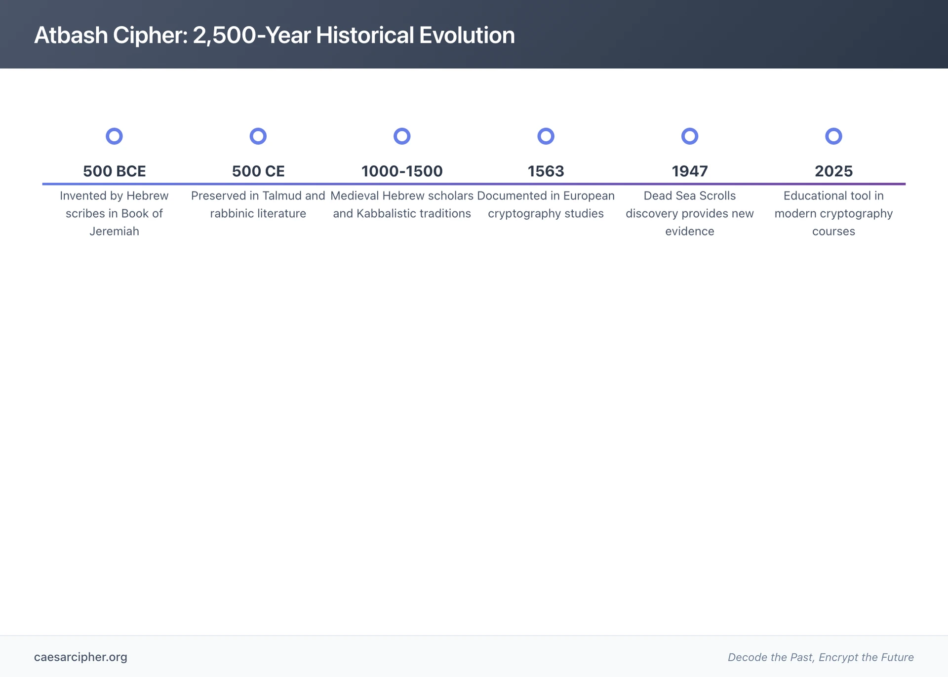The height and width of the screenshot is (677, 948).
Task: Select the 1947 timeline node
Action: point(689,136)
